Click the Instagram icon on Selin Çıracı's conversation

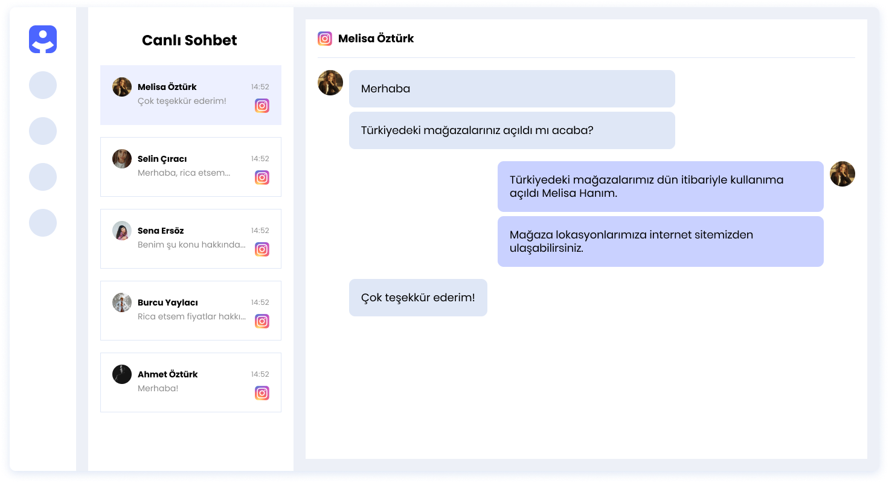262,177
